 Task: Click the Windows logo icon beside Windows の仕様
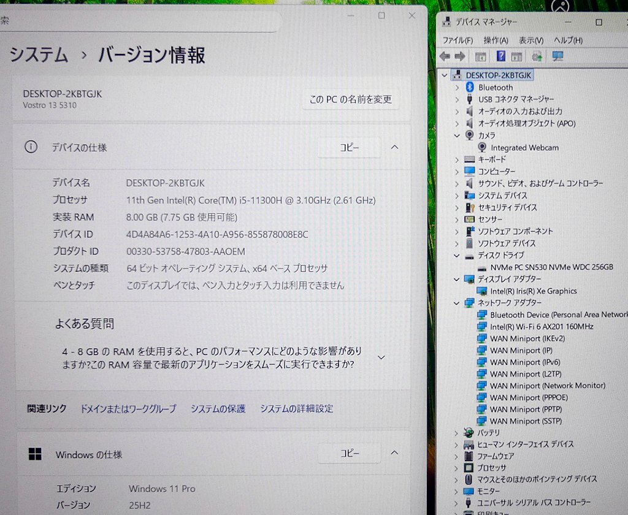(35, 454)
